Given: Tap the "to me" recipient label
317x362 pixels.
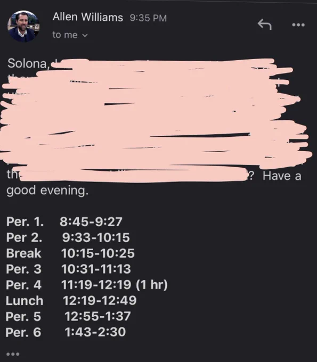Looking at the screenshot, I should point(65,35).
